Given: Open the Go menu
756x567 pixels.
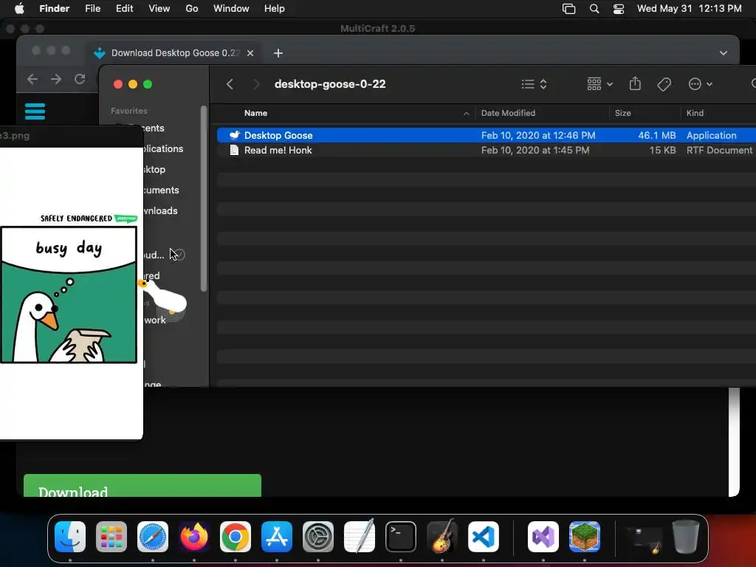Looking at the screenshot, I should click(x=192, y=9).
